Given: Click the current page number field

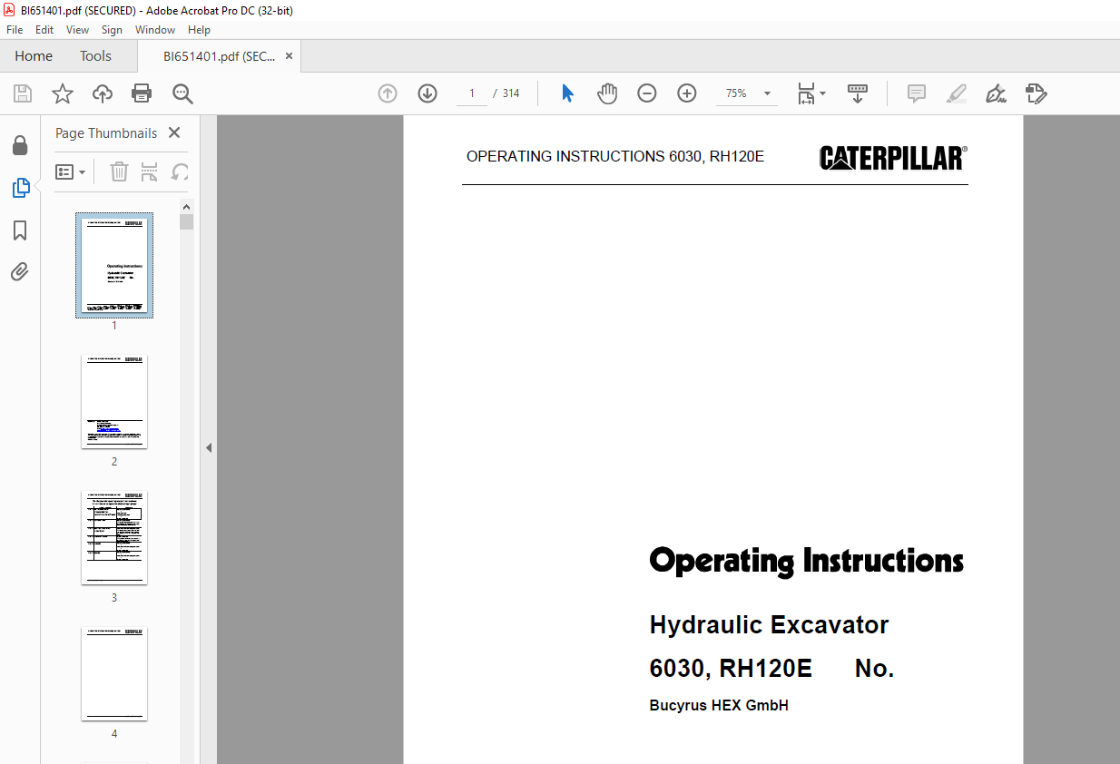Looking at the screenshot, I should point(472,93).
